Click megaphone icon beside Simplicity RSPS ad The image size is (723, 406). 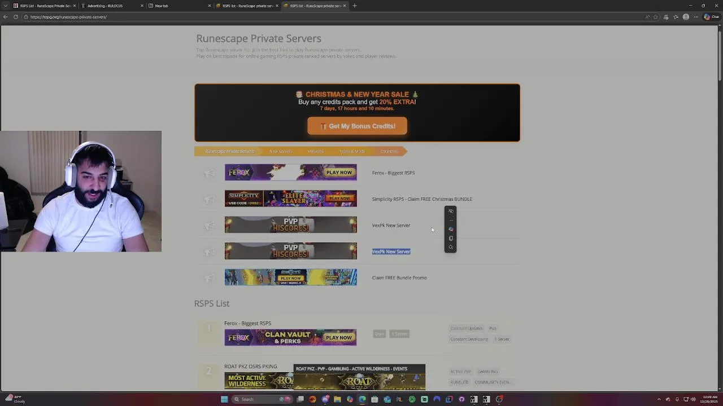click(x=209, y=199)
